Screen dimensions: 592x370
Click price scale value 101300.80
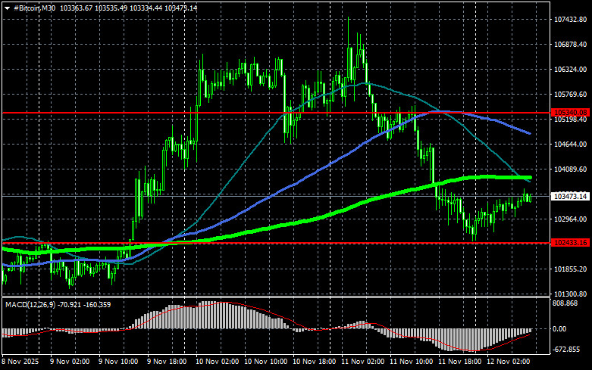click(570, 294)
